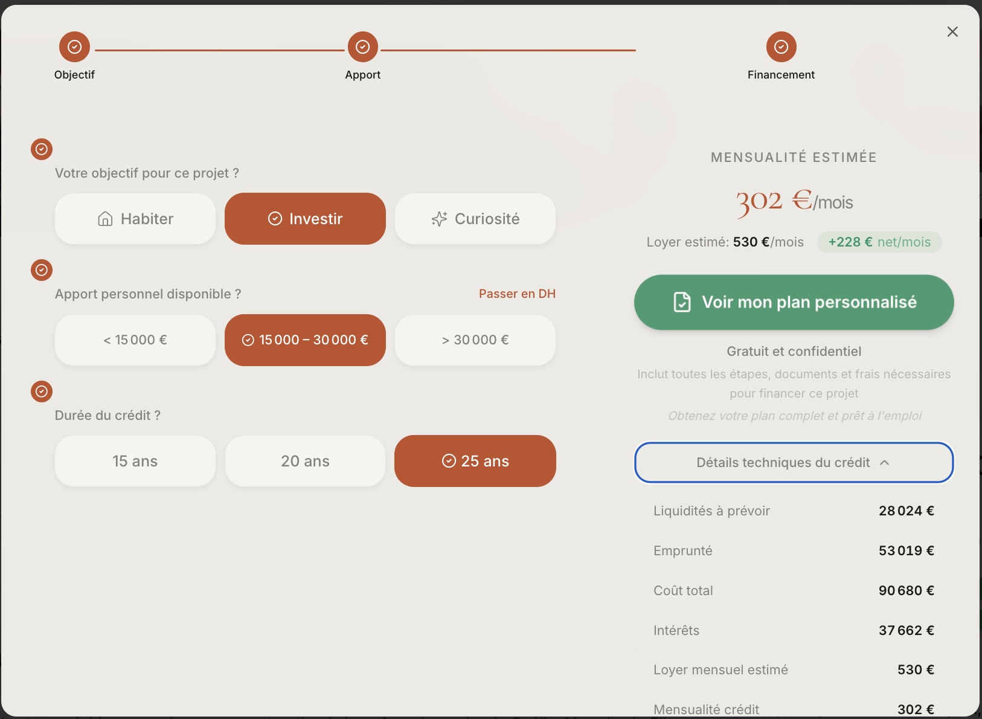
Task: Go to the Objectif step circle
Action: (74, 47)
